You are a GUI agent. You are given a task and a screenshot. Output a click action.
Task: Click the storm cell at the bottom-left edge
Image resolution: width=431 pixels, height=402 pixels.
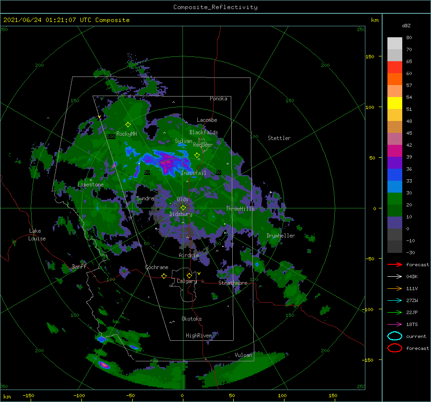[104, 365]
